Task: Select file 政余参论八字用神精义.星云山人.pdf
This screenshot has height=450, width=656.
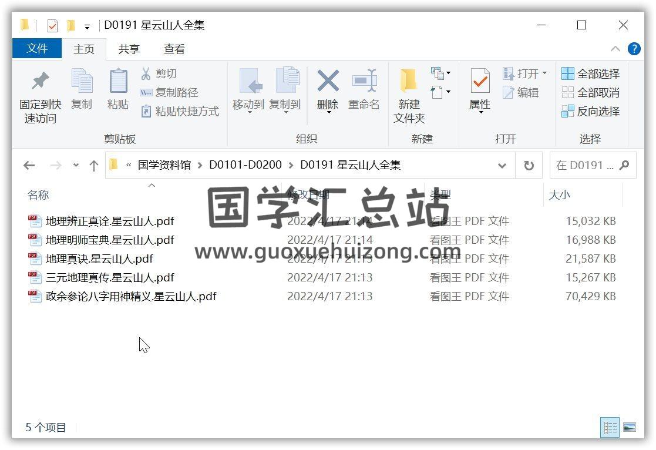Action: (x=131, y=296)
